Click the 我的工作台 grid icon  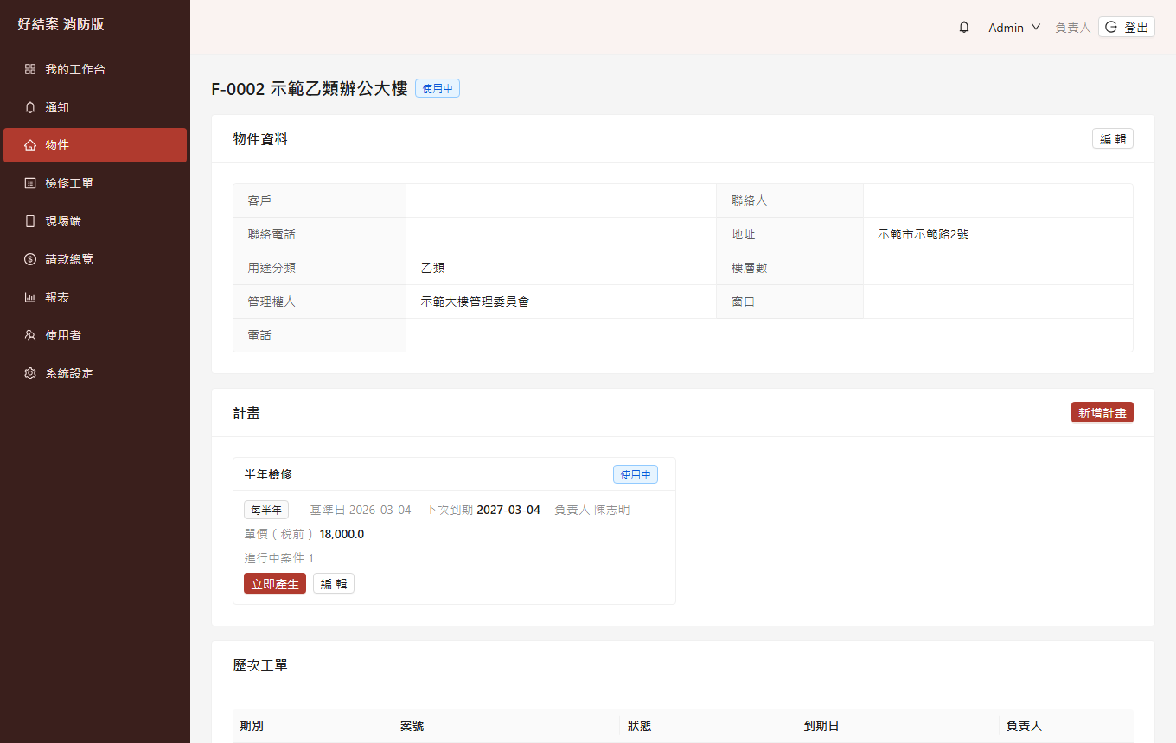(30, 69)
